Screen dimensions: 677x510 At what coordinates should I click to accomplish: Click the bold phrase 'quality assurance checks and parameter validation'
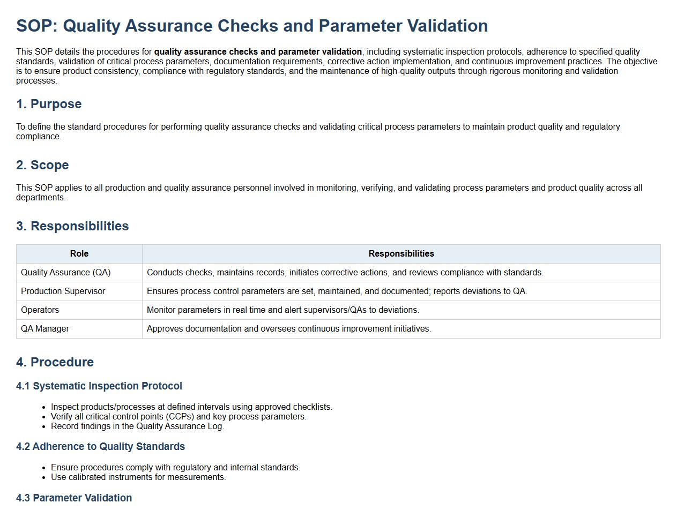click(x=258, y=52)
